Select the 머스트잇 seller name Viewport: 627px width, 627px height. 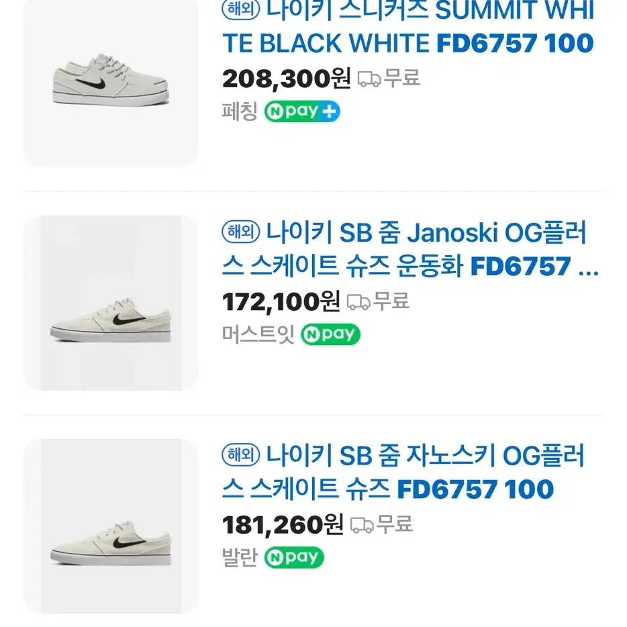[x=258, y=334]
